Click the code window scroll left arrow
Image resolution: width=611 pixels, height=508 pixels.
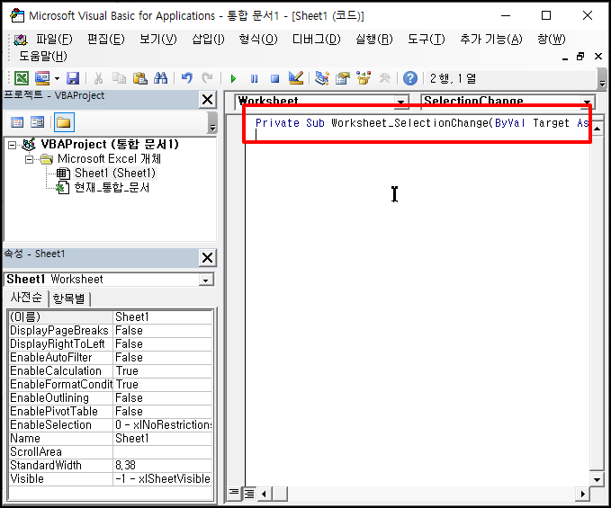[264, 494]
